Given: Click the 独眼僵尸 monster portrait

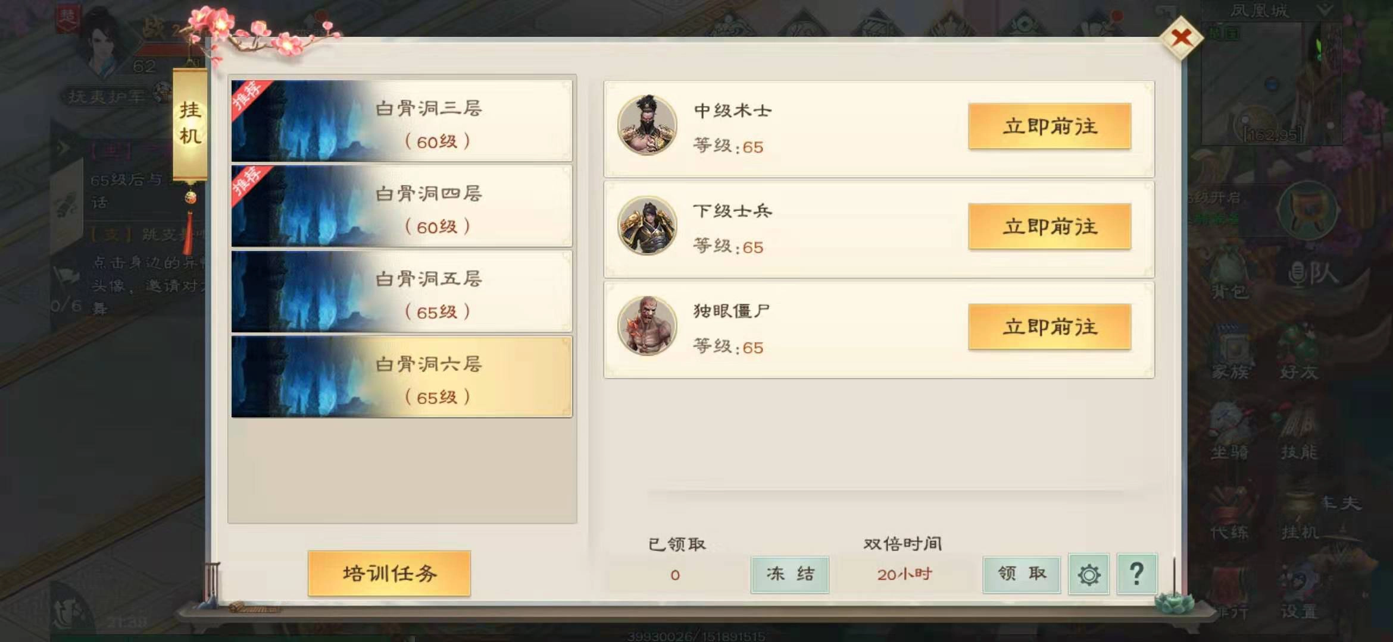Looking at the screenshot, I should 647,326.
